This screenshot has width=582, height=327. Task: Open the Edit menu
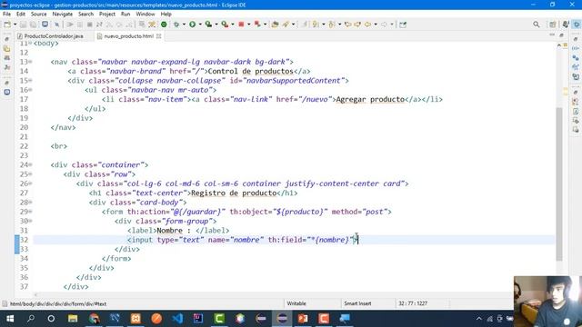21,15
